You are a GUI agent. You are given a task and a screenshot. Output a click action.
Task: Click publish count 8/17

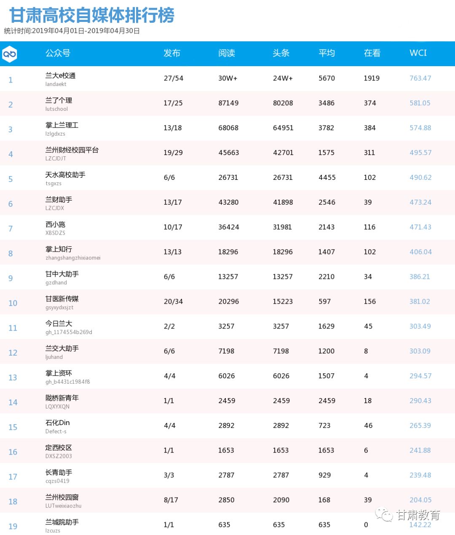tap(171, 500)
